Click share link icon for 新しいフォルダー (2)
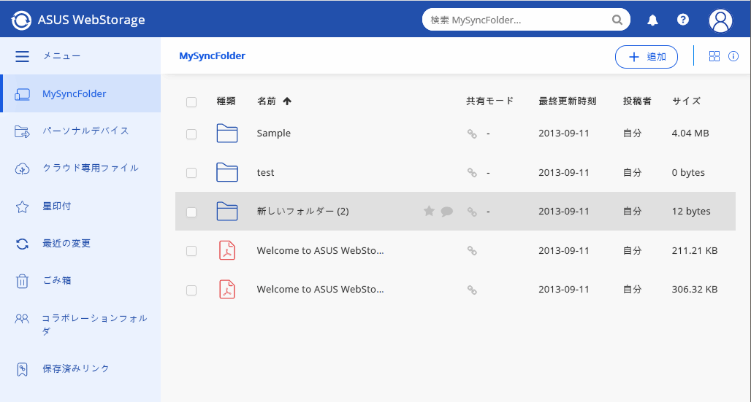This screenshot has height=402, width=751. tap(472, 212)
